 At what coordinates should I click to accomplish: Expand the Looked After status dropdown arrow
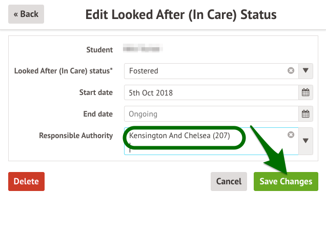click(x=306, y=71)
